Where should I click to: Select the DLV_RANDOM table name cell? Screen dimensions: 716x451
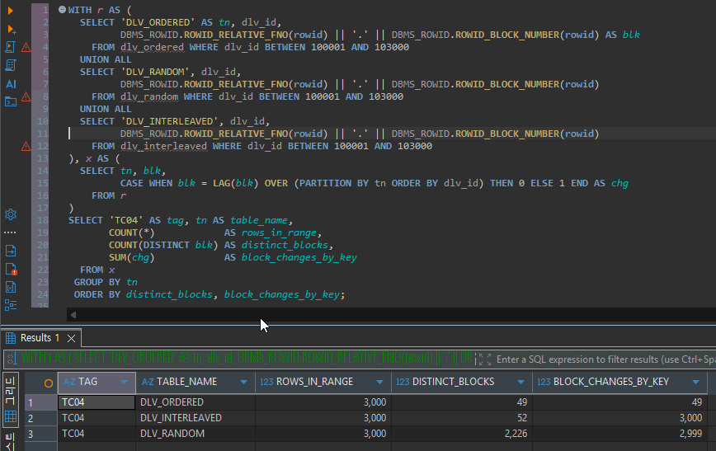pyautogui.click(x=195, y=433)
